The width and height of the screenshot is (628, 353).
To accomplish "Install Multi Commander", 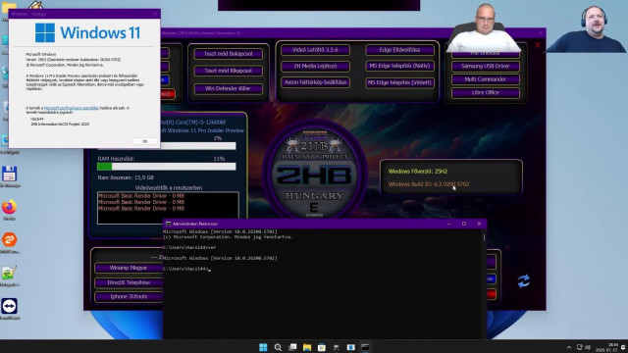I will [486, 79].
